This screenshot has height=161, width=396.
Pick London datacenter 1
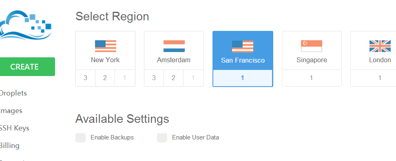point(380,78)
